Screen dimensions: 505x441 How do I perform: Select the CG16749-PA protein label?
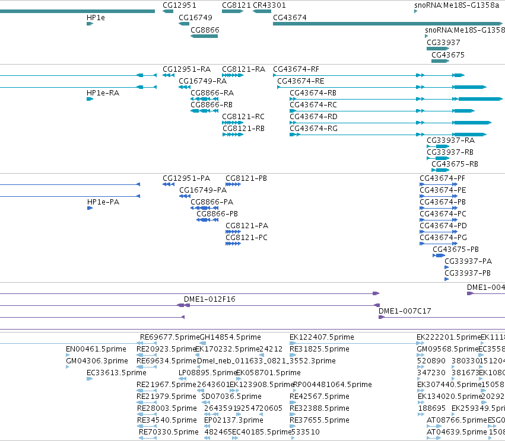click(203, 190)
